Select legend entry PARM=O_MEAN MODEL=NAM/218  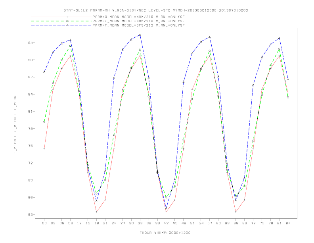(x=138, y=17)
